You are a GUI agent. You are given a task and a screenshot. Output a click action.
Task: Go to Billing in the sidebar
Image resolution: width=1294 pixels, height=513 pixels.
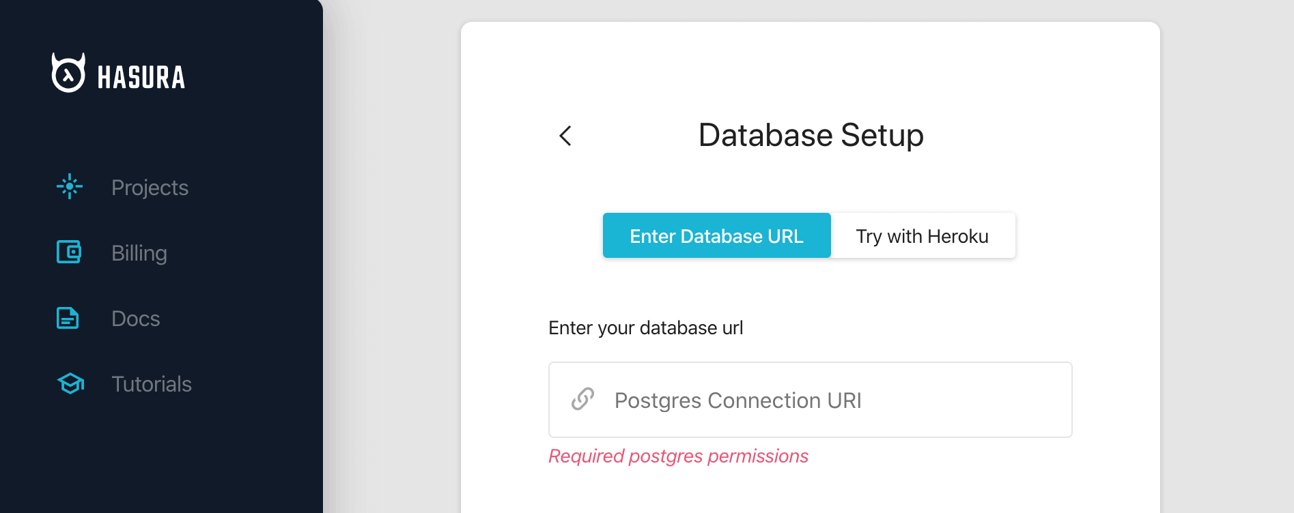coord(139,253)
